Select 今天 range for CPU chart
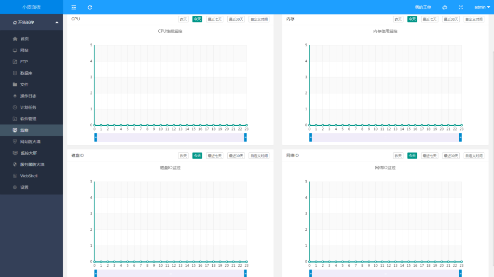494x277 pixels. (x=197, y=19)
